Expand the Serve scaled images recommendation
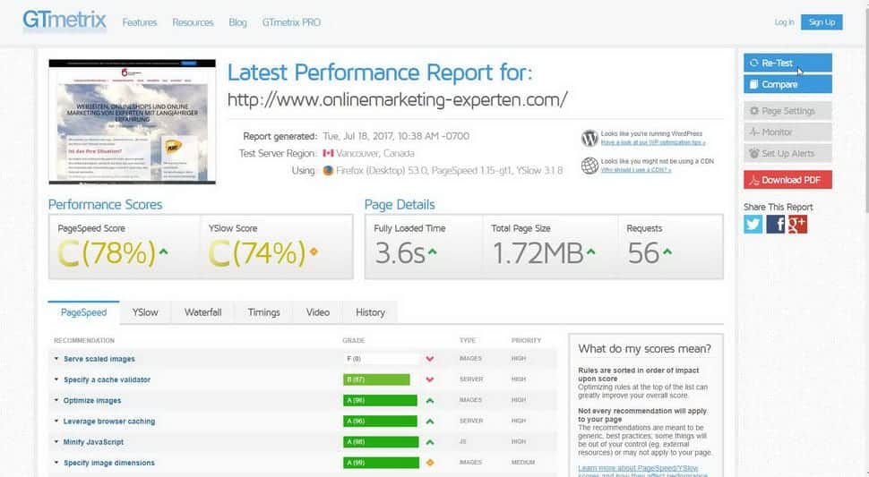Viewport: 869px width, 477px height. click(x=99, y=359)
